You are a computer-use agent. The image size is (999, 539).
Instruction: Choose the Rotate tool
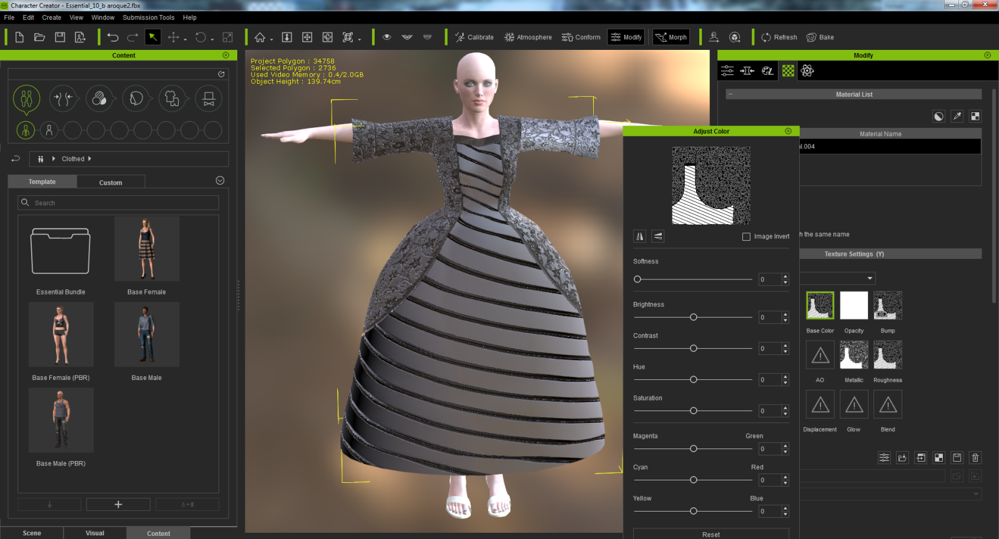pyautogui.click(x=200, y=37)
